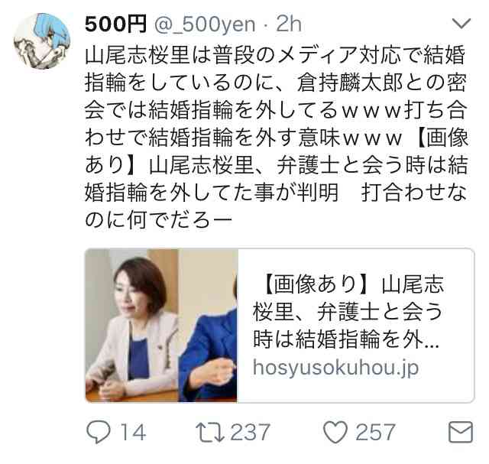View the 257 likes count

pyautogui.click(x=375, y=432)
